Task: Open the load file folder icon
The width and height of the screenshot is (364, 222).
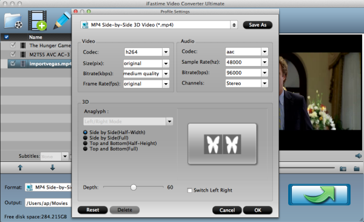Action: (x=13, y=21)
